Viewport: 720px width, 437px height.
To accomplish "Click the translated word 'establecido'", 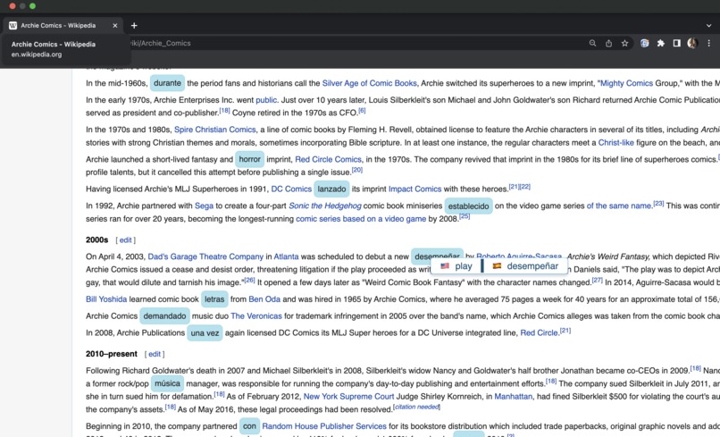I will [468, 206].
